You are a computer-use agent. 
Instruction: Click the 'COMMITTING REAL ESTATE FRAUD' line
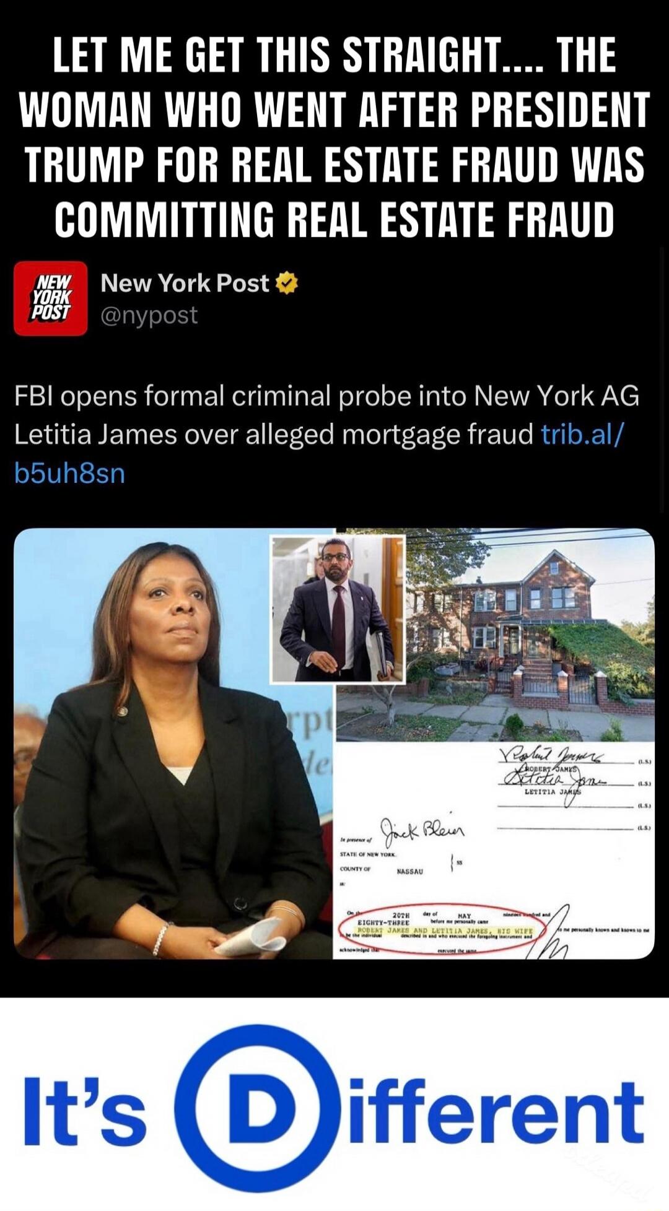334,218
